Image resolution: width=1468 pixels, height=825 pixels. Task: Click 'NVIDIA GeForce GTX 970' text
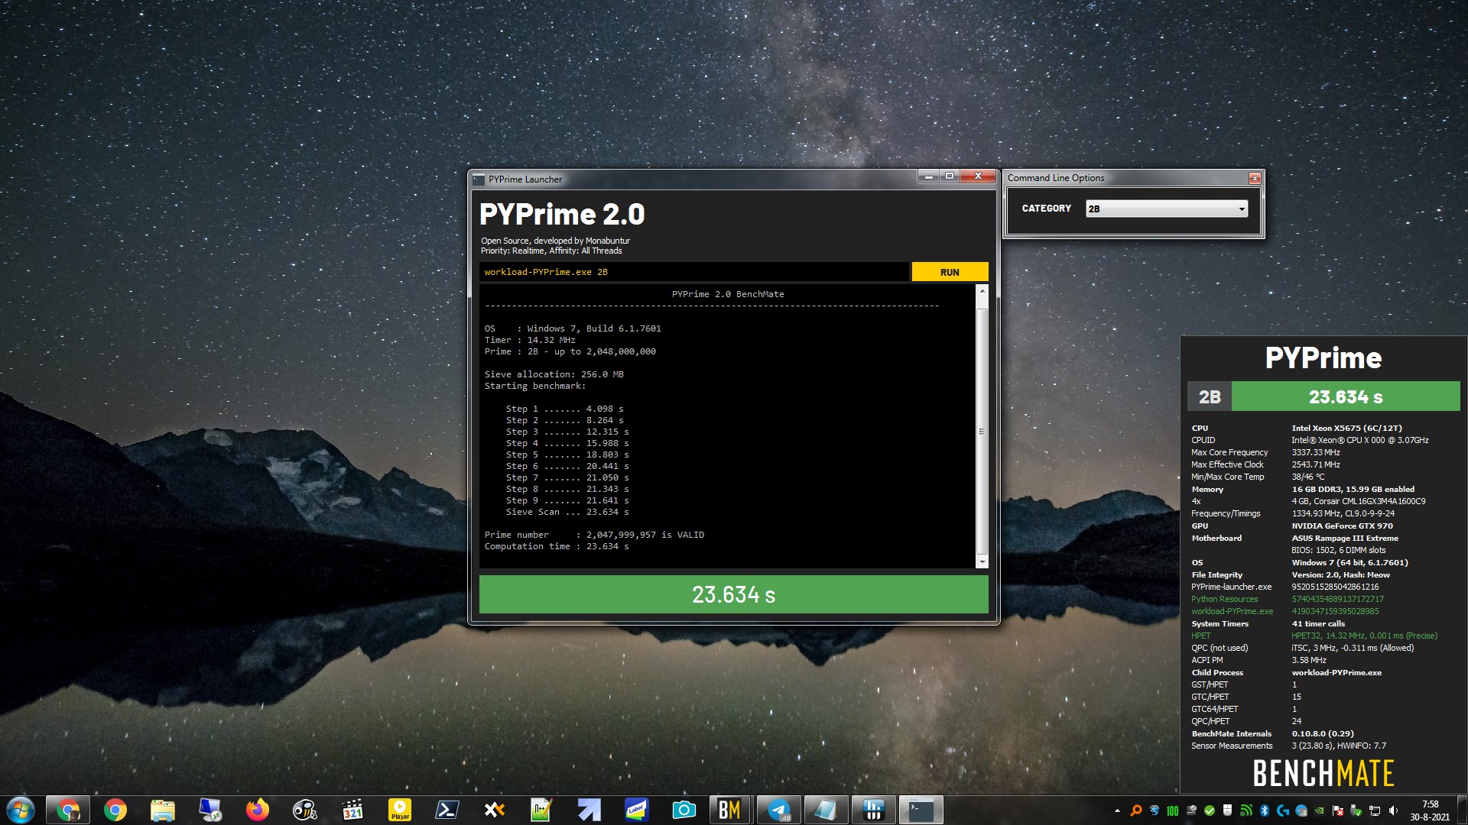click(x=1342, y=526)
